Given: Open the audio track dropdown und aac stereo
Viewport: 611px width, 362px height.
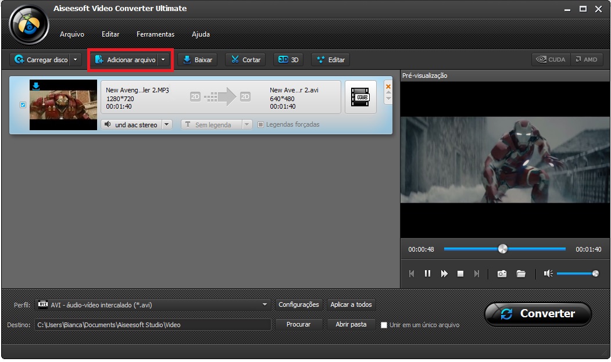Looking at the screenshot, I should click(x=167, y=124).
